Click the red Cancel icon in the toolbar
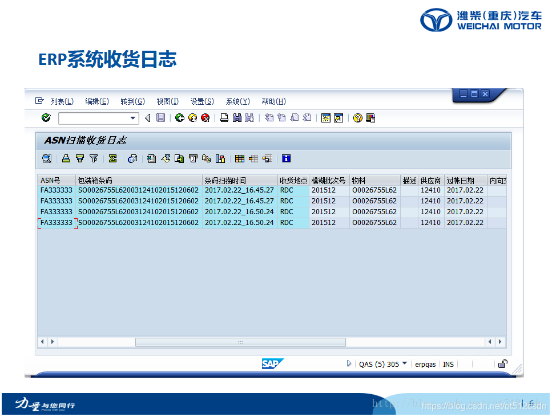552x417 pixels. [x=206, y=117]
